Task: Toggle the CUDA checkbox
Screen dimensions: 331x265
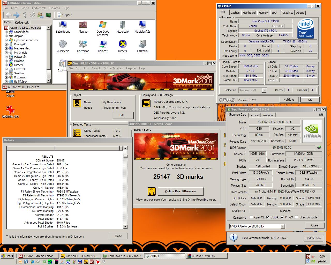Action: click(268, 217)
